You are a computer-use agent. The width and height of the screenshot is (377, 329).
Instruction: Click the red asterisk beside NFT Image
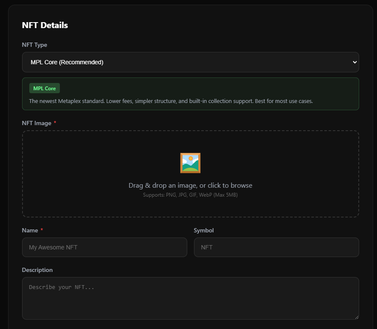pos(55,123)
